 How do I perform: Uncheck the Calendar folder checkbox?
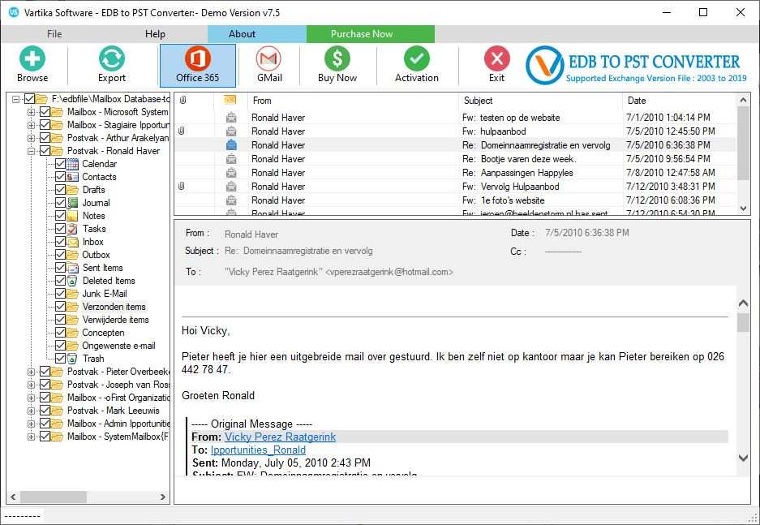[x=61, y=163]
